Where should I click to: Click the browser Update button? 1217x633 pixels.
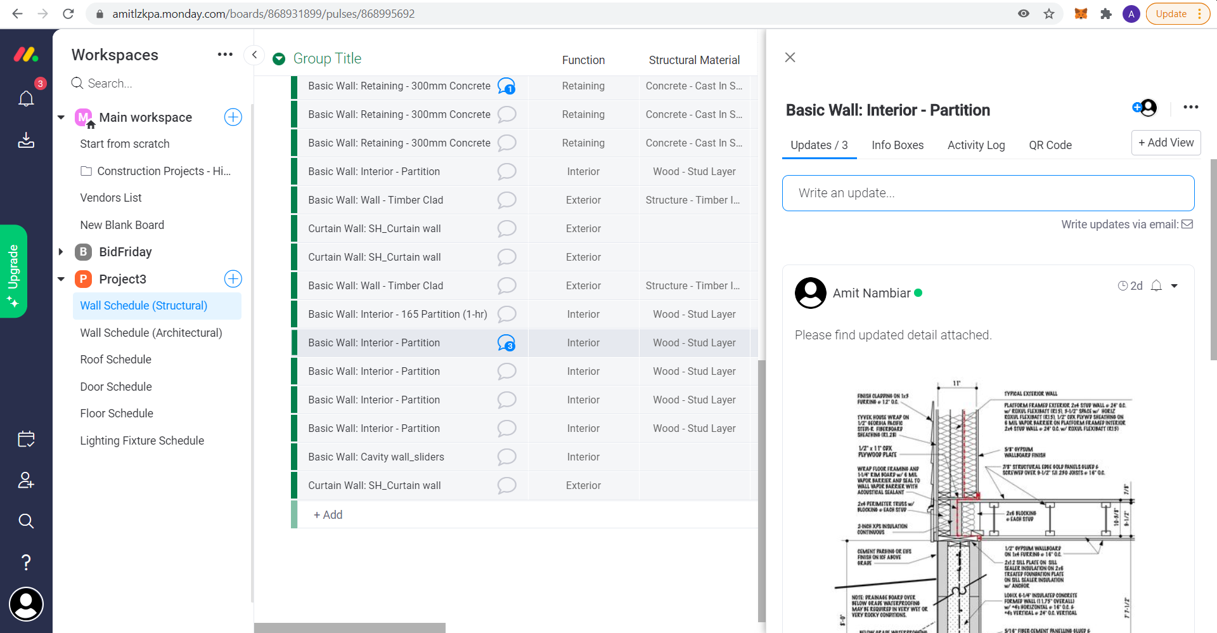(1178, 14)
